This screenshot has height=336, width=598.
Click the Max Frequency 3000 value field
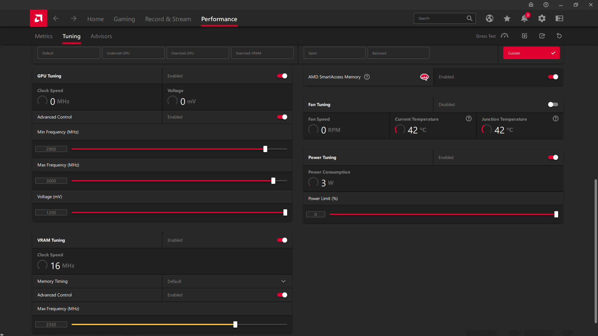point(51,181)
